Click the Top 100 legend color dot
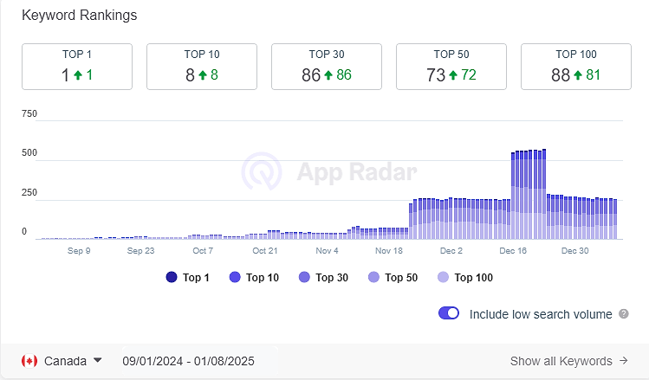The height and width of the screenshot is (380, 649). 443,278
